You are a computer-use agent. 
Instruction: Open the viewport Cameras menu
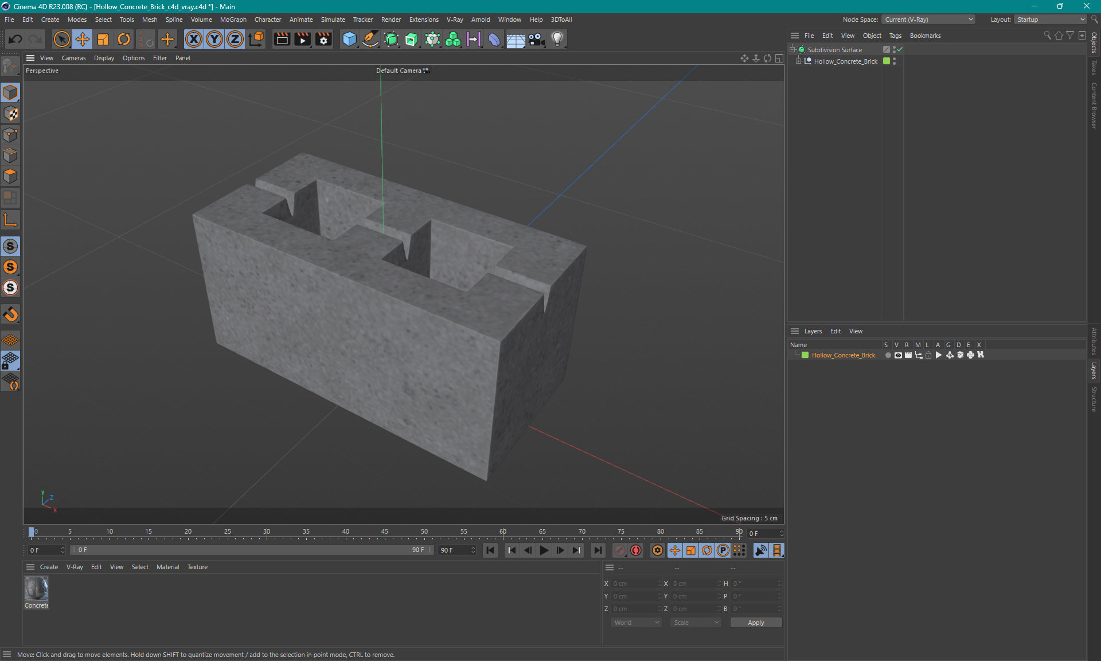point(73,58)
